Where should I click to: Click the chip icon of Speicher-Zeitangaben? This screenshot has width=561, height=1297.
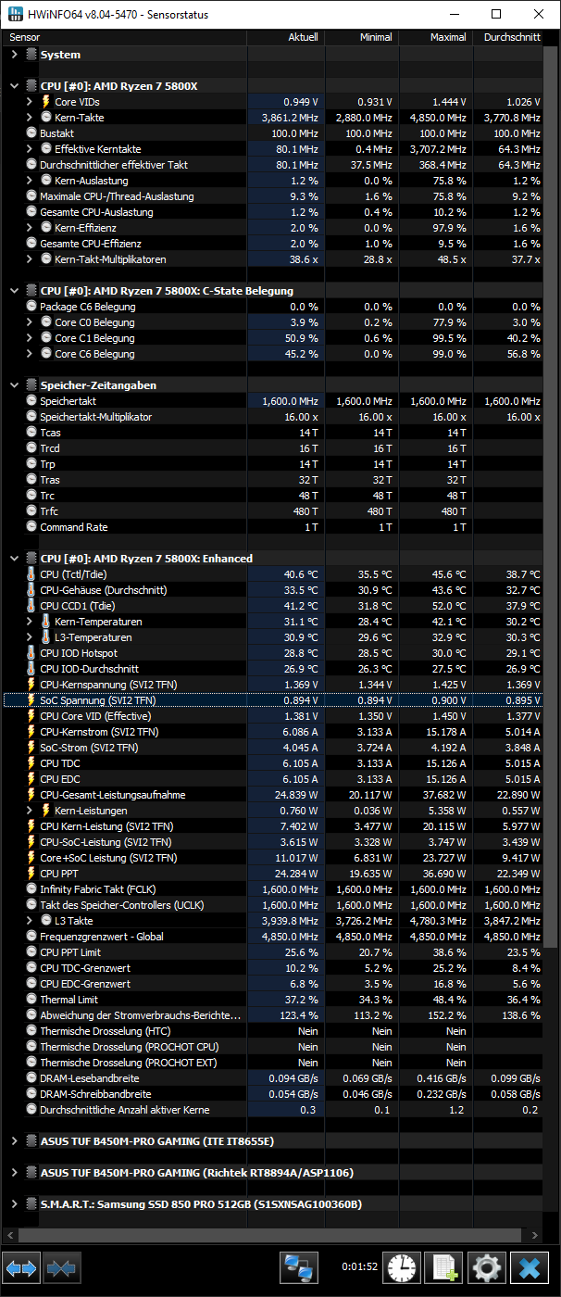click(x=31, y=385)
